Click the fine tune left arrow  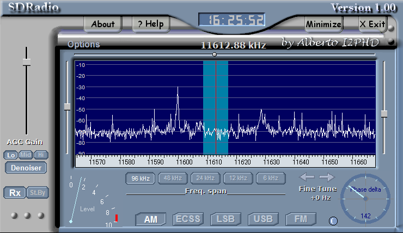tap(307, 177)
